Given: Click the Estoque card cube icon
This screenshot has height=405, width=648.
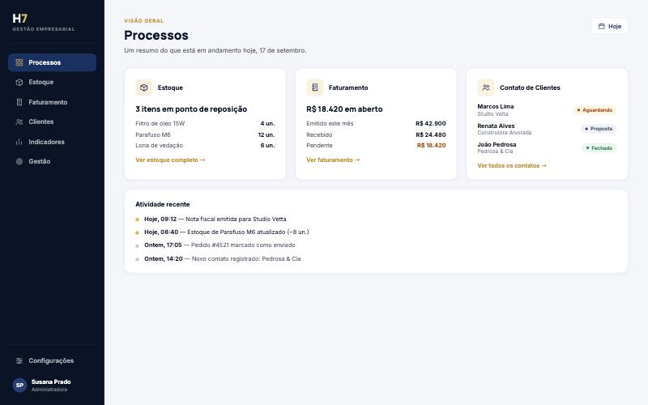Looking at the screenshot, I should [144, 87].
